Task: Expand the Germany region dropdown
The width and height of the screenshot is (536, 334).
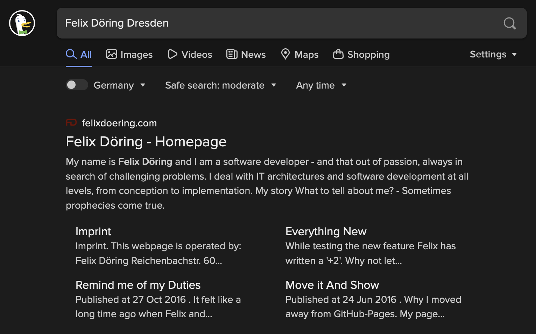Action: click(x=120, y=85)
